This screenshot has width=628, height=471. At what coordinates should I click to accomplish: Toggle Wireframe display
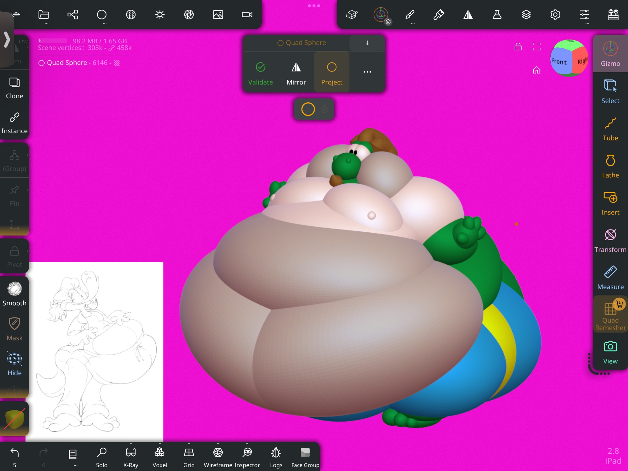point(218,456)
